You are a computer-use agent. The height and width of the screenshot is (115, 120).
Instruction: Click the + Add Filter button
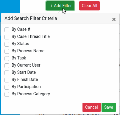pos(60,6)
